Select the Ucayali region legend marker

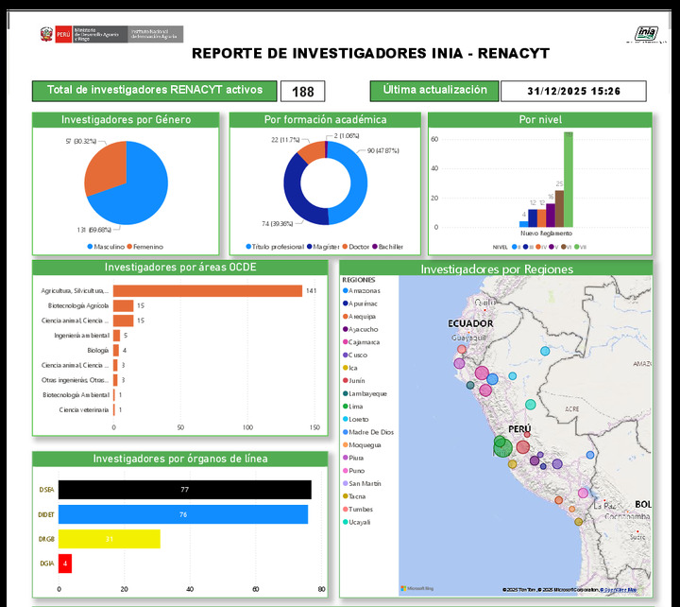(346, 521)
